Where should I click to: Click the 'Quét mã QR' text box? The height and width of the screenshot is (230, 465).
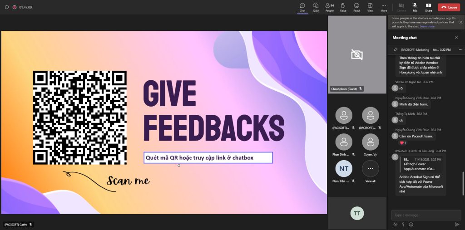click(208, 158)
